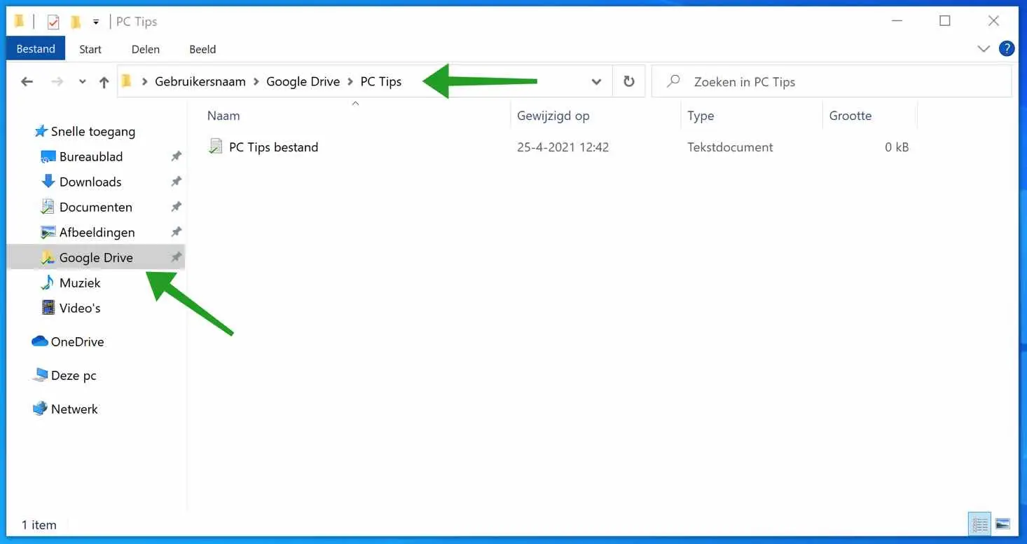Go forward with the right arrow
The image size is (1027, 544).
[57, 81]
